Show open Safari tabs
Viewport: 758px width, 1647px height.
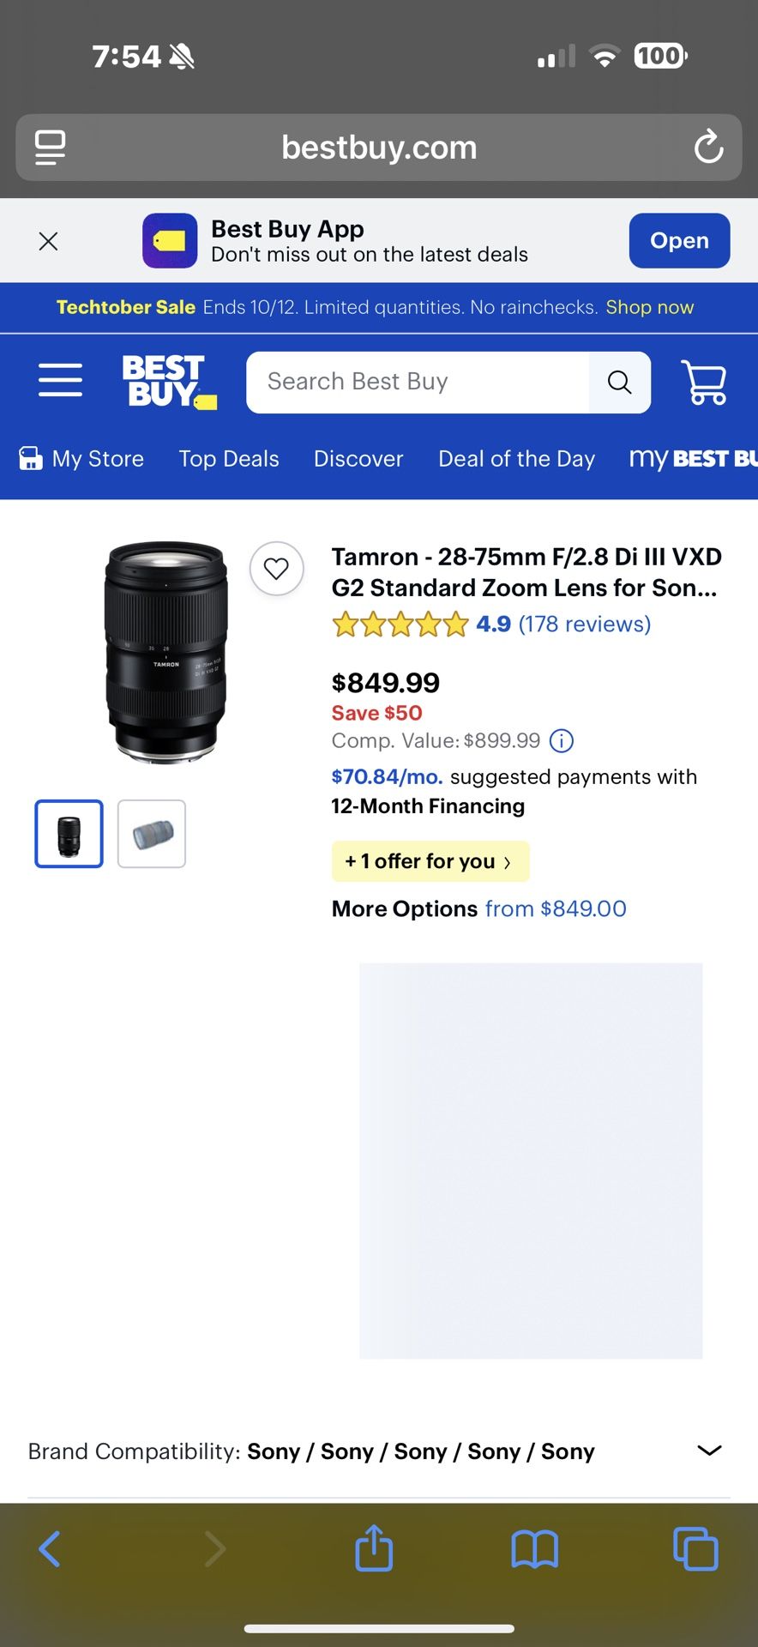pyautogui.click(x=695, y=1548)
